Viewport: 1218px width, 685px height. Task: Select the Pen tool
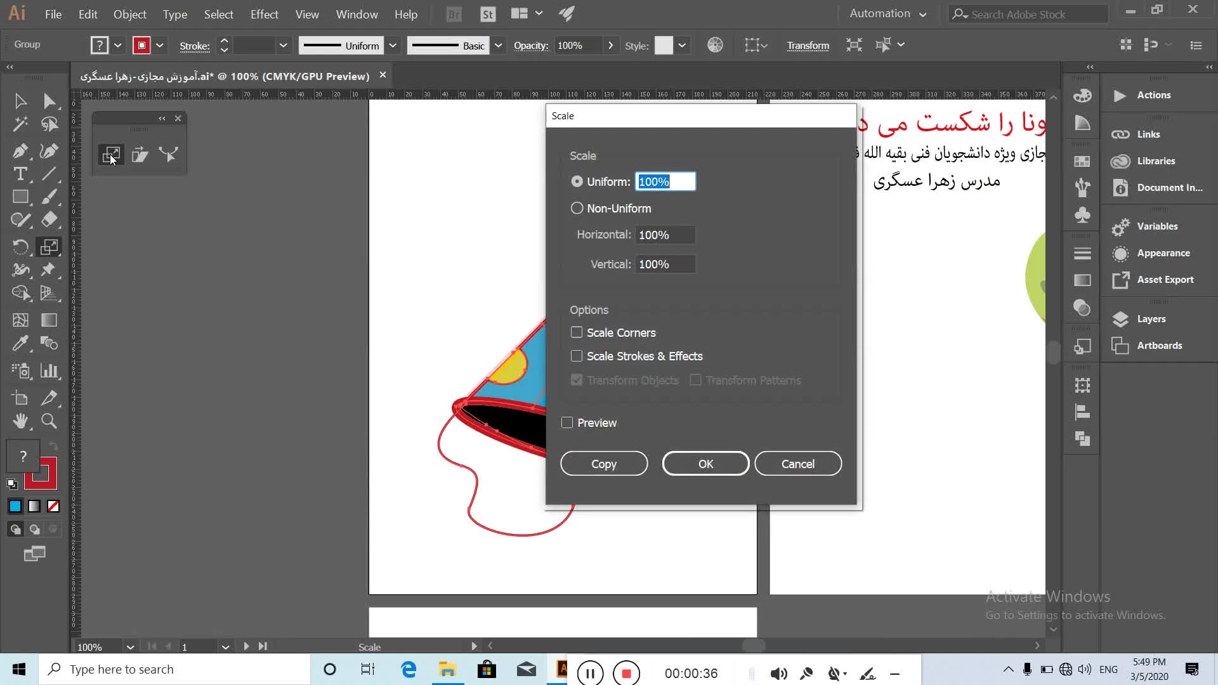(20, 151)
